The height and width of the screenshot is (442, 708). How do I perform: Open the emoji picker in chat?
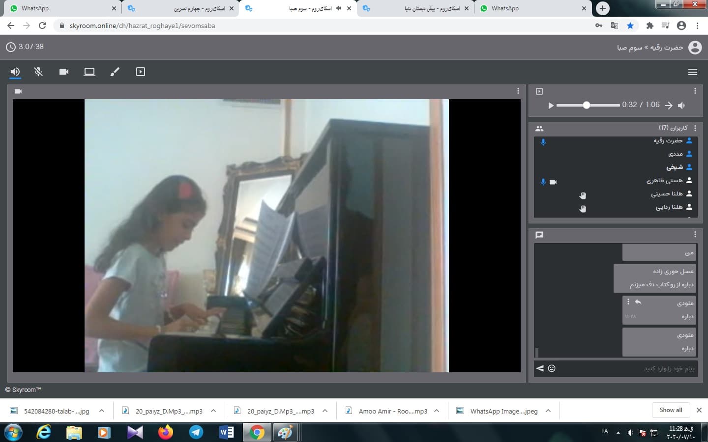[552, 368]
